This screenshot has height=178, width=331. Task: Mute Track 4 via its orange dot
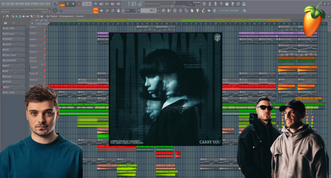tap(45, 42)
